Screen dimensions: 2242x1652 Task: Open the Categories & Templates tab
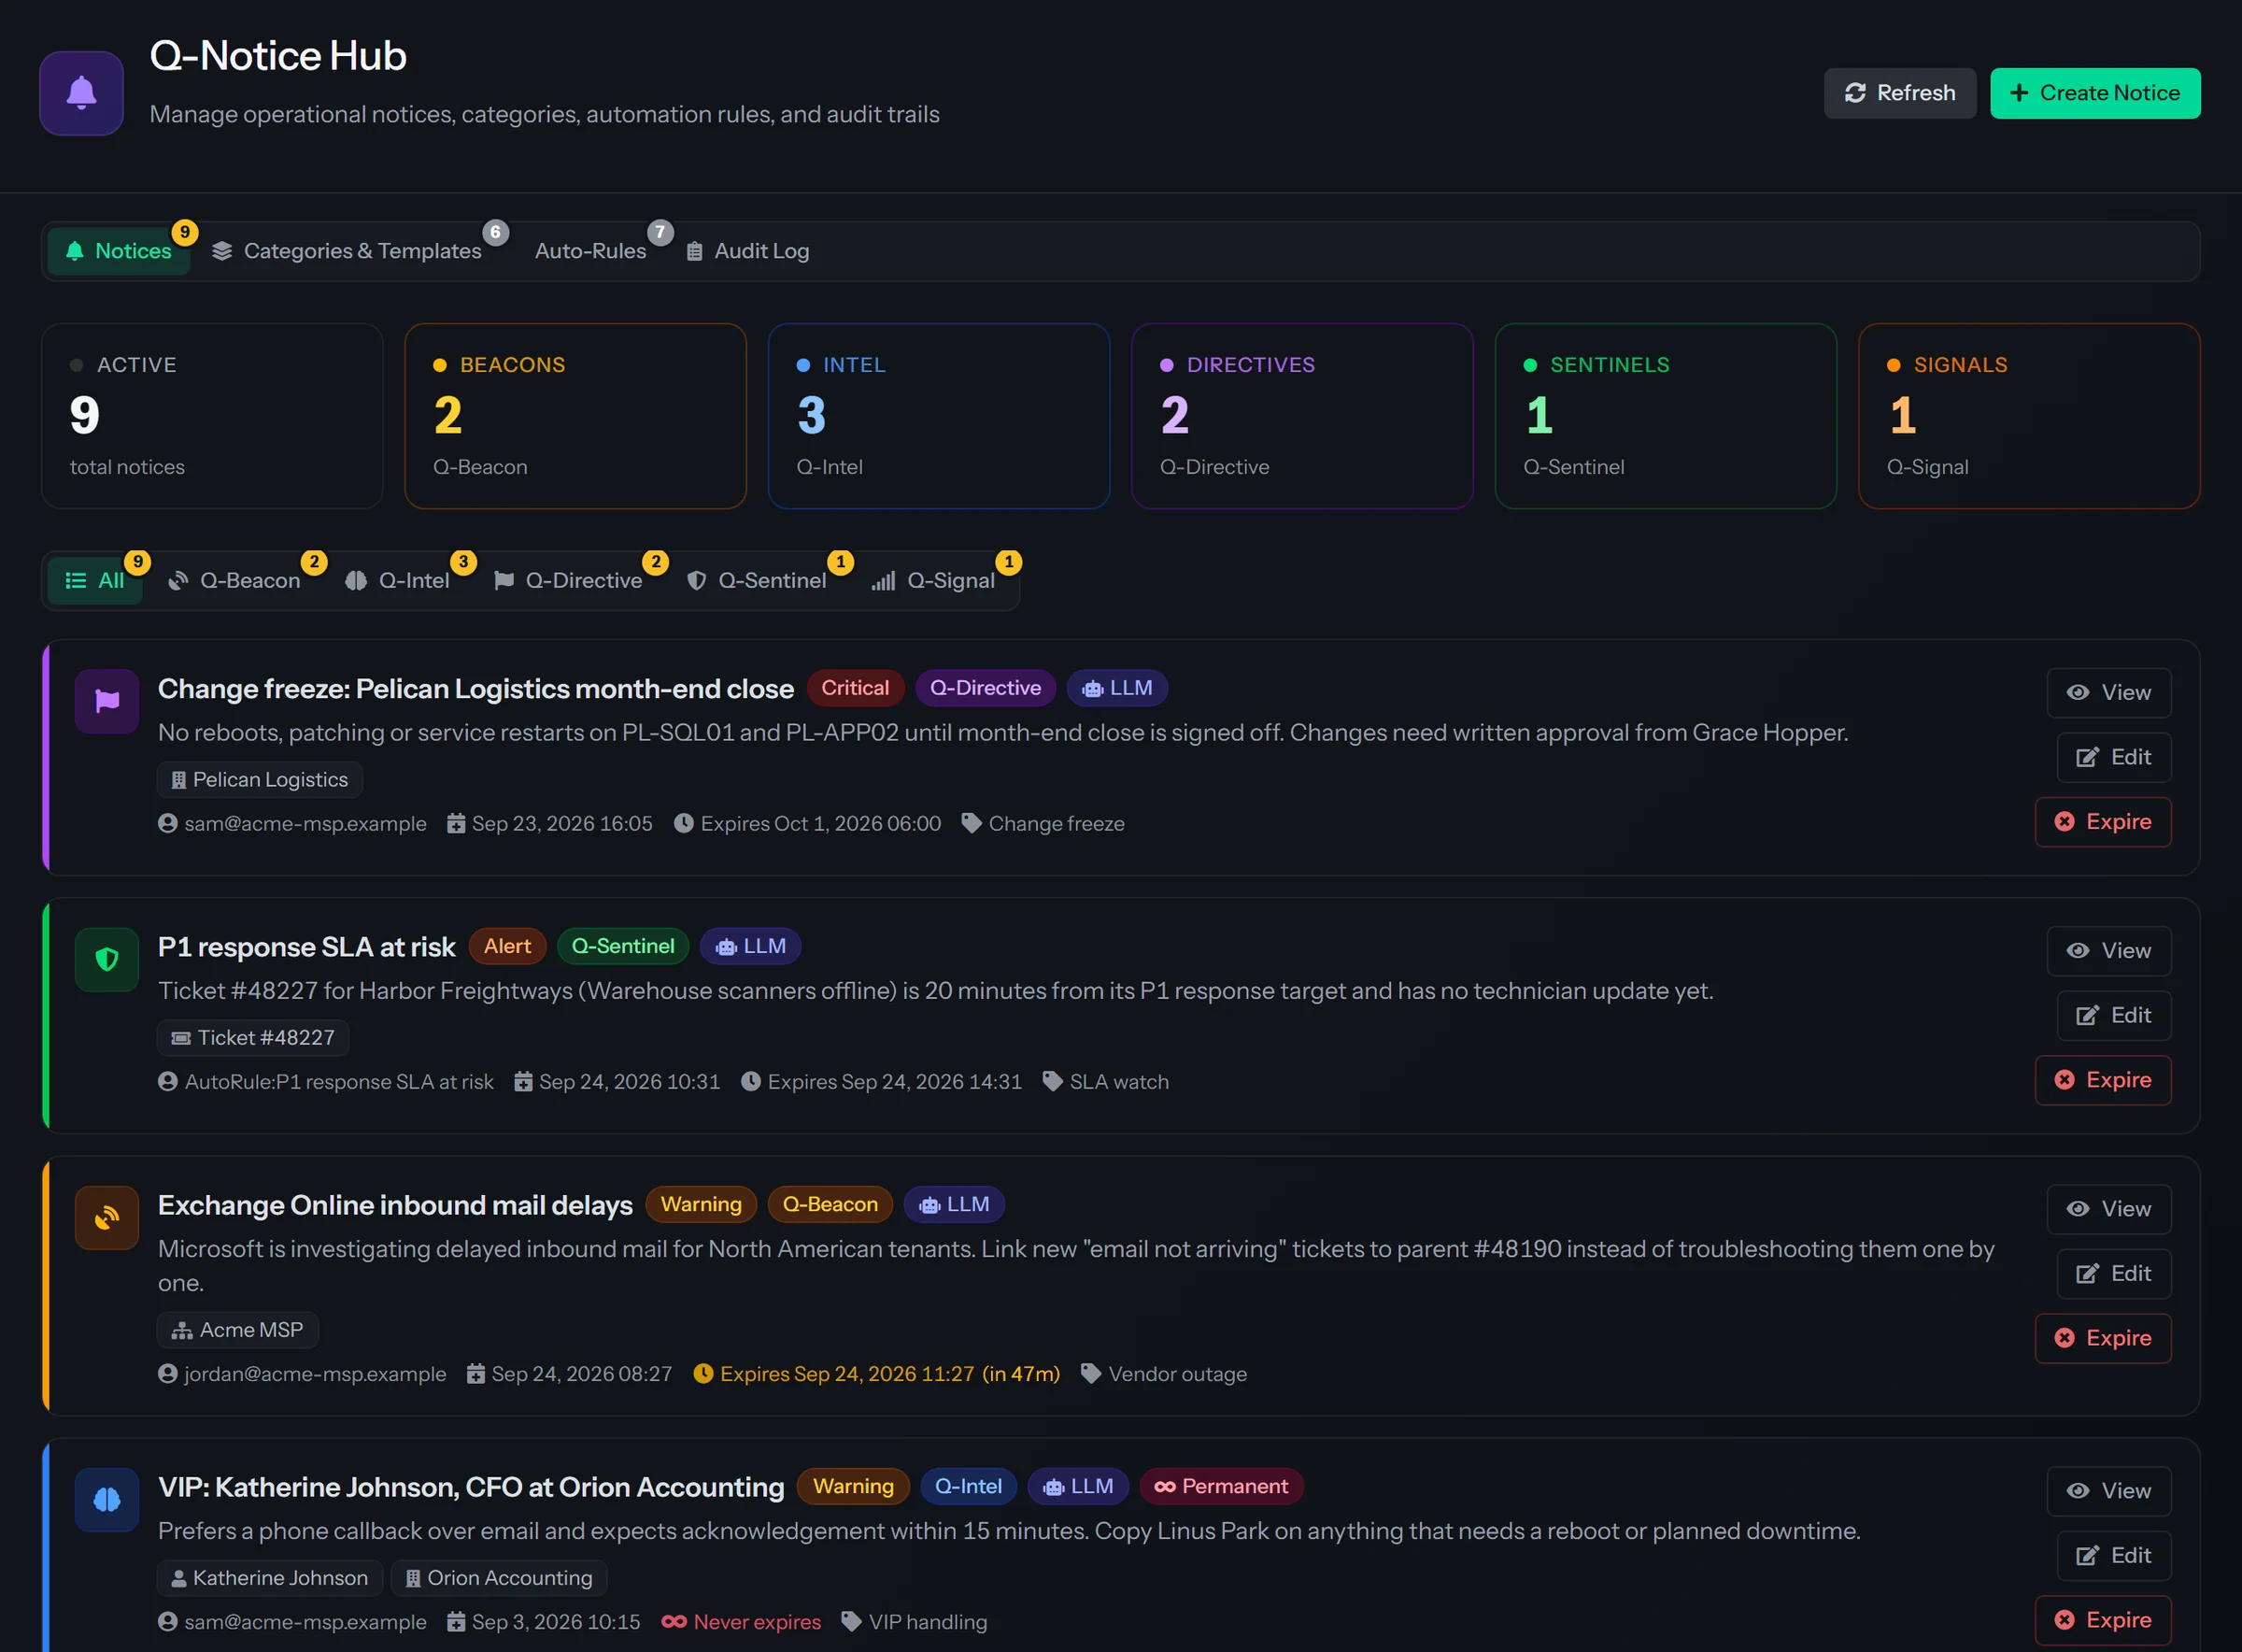tap(348, 250)
